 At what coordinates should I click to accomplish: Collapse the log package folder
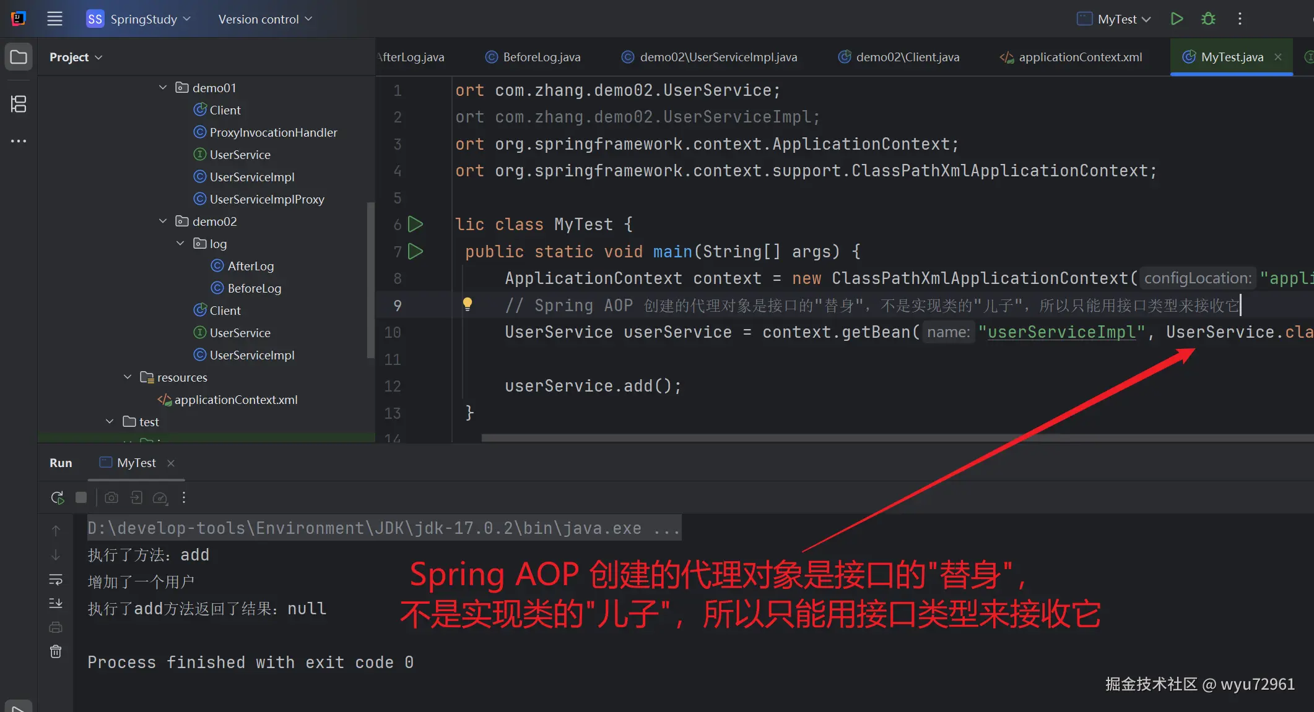tap(180, 243)
